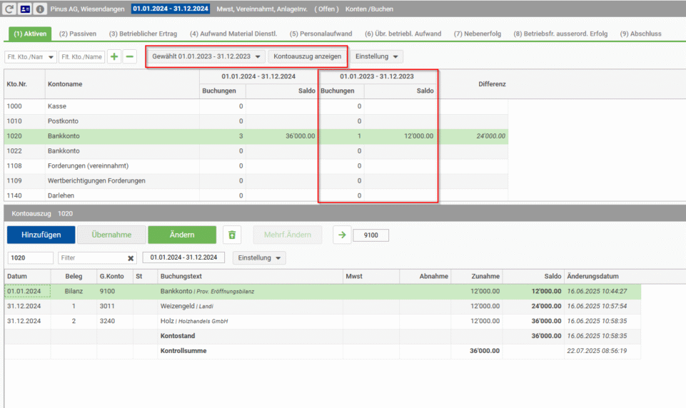Click the green plus icon to add an account
The width and height of the screenshot is (686, 408).
click(x=114, y=56)
